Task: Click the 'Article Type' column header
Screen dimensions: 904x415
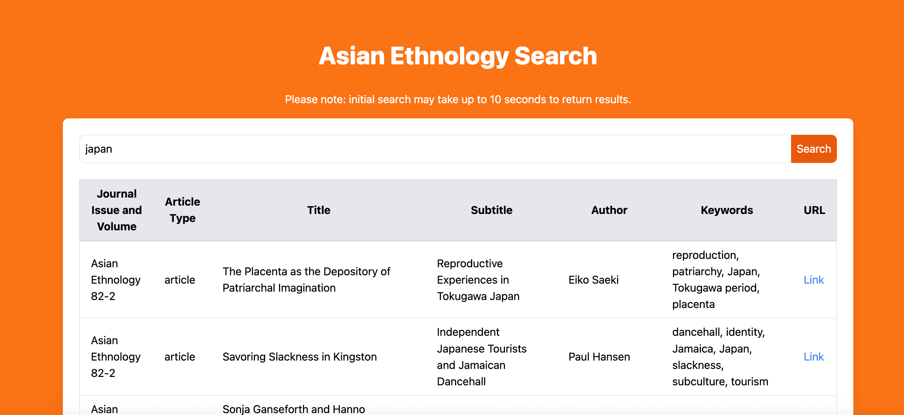Action: click(183, 210)
